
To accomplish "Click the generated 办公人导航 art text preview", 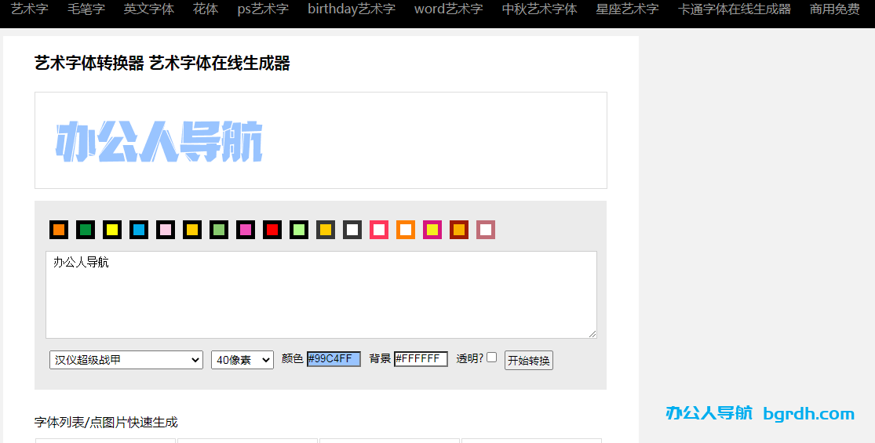I will [x=159, y=142].
